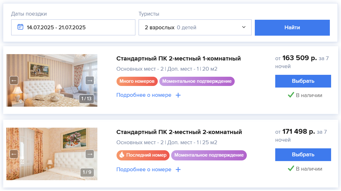Click the 171 498 р. price text

(x=299, y=131)
